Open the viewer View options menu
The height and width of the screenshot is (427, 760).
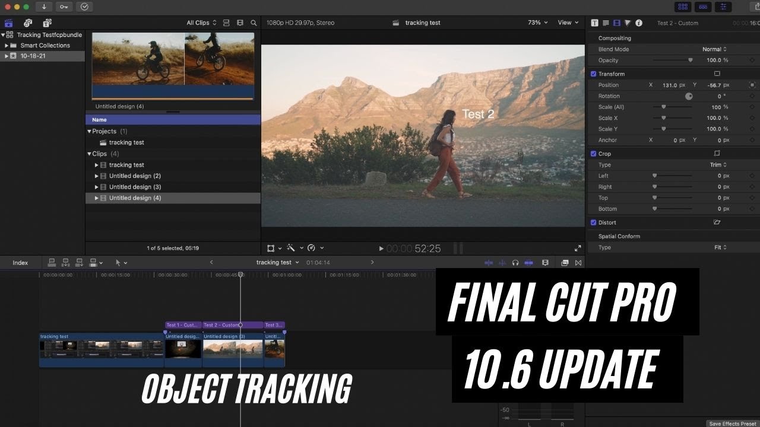(x=568, y=23)
